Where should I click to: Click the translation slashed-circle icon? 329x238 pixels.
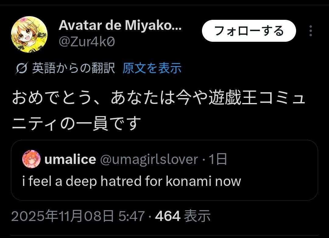pyautogui.click(x=22, y=69)
